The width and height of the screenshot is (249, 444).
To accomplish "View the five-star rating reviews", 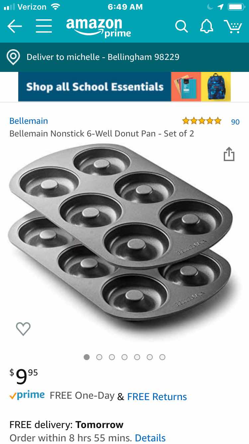I will 202,121.
